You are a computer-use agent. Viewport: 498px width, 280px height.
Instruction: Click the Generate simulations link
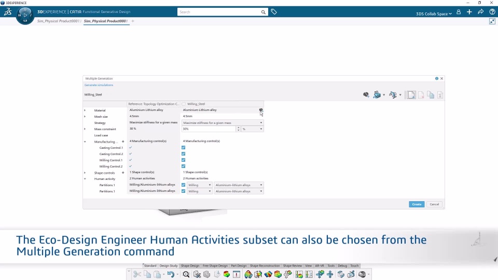tap(99, 85)
